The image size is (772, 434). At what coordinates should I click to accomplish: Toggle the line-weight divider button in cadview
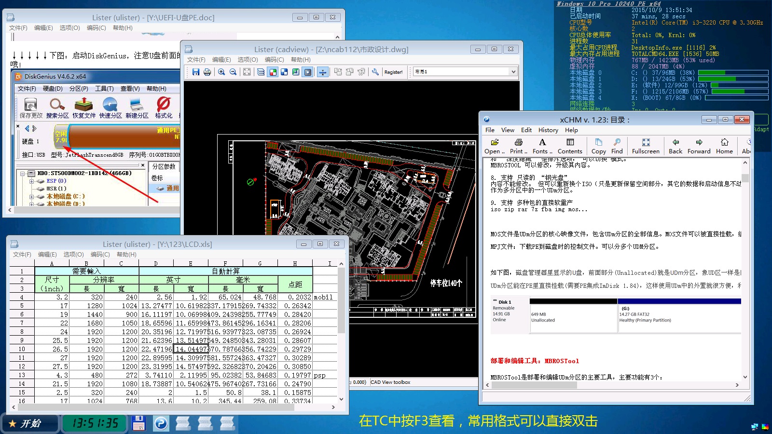[323, 72]
